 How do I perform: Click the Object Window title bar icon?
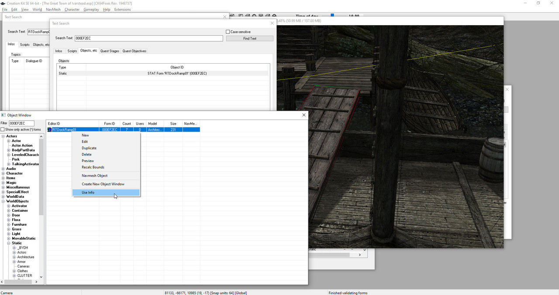pyautogui.click(x=3, y=115)
